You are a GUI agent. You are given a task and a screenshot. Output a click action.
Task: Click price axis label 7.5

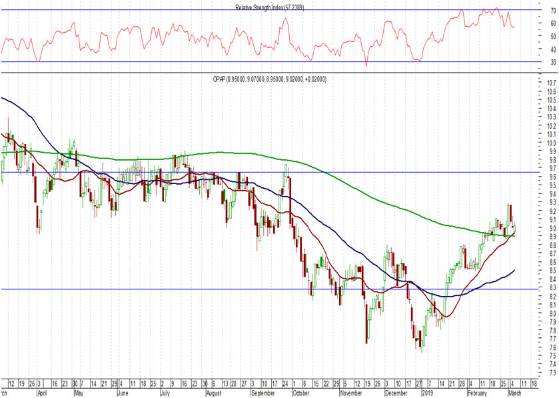pos(552,356)
